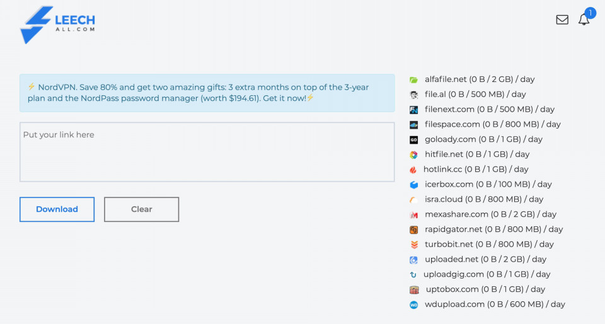This screenshot has width=605, height=324.
Task: Click the goloady.com black GO icon
Action: click(x=413, y=140)
